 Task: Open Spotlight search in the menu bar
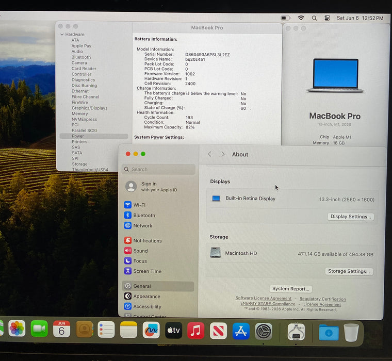pyautogui.click(x=314, y=18)
